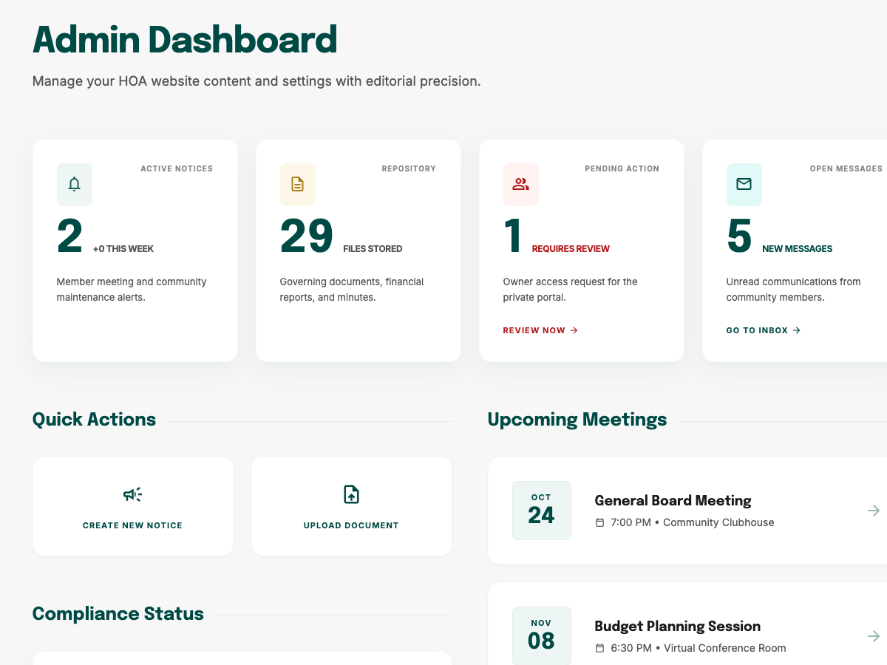Open General Board Meeting via arrow icon
Screen dimensions: 887x665
tap(874, 511)
